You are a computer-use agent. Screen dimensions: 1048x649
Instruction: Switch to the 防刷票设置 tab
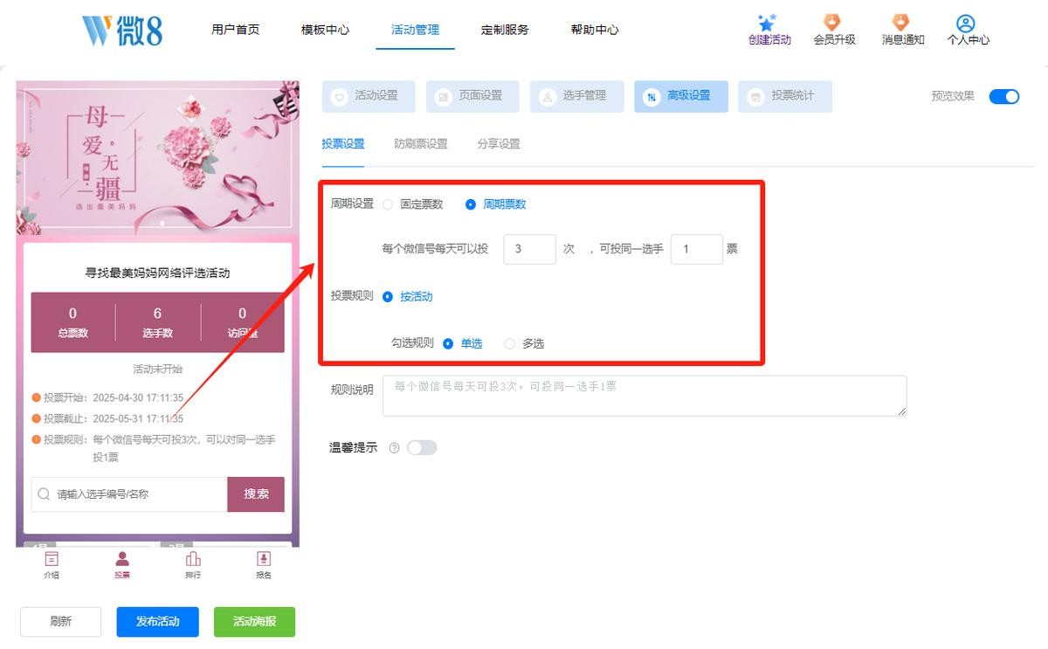[x=420, y=144]
